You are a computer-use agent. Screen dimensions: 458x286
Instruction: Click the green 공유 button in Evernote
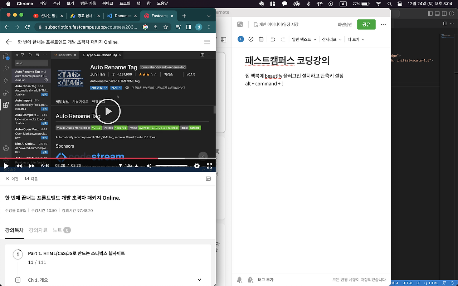pos(366,24)
